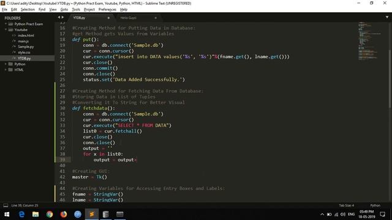Click the 'conn.commit()' code line
Image resolution: width=392 pixels, height=220 pixels.
tap(100, 68)
